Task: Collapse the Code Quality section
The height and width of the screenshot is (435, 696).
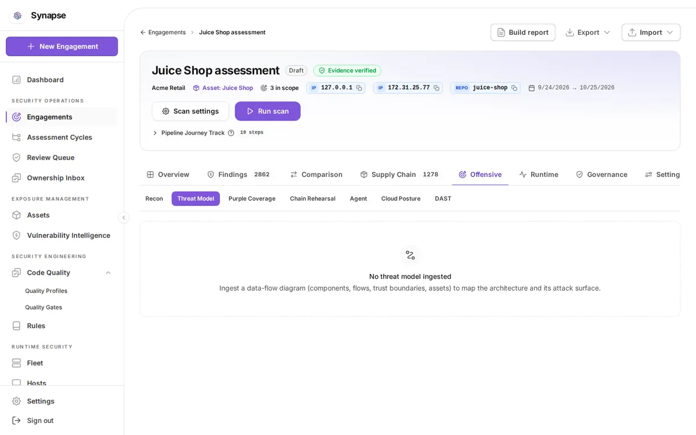Action: pyautogui.click(x=108, y=273)
